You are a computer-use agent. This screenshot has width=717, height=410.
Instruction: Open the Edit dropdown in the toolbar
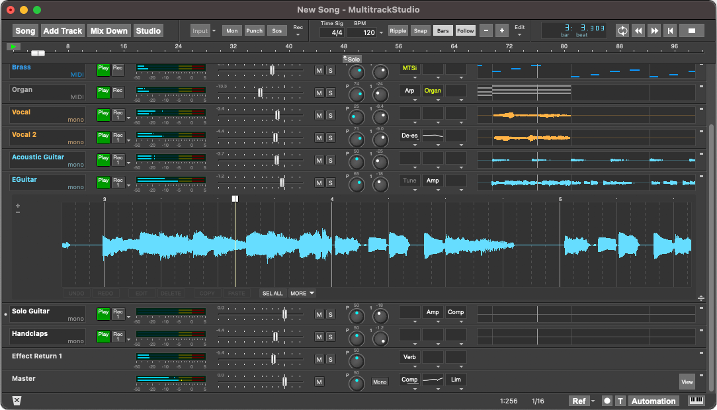tap(520, 30)
